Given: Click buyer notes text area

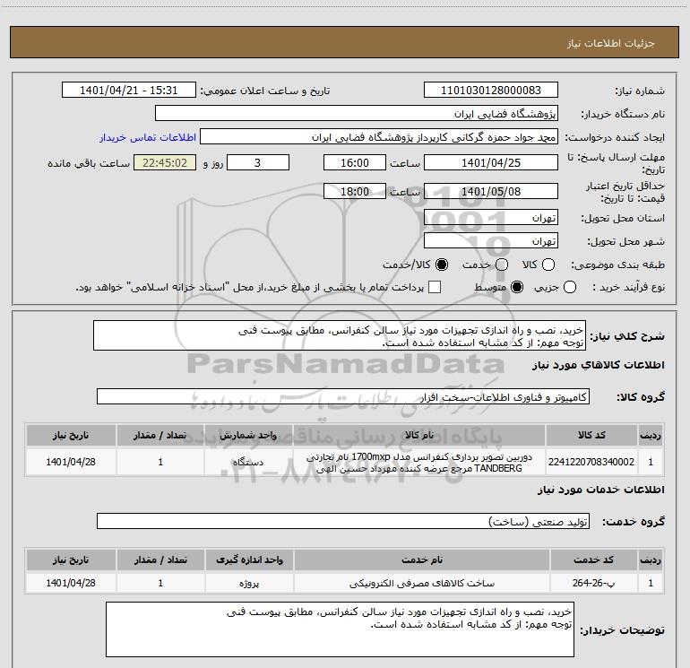Looking at the screenshot, I should click(x=341, y=629).
